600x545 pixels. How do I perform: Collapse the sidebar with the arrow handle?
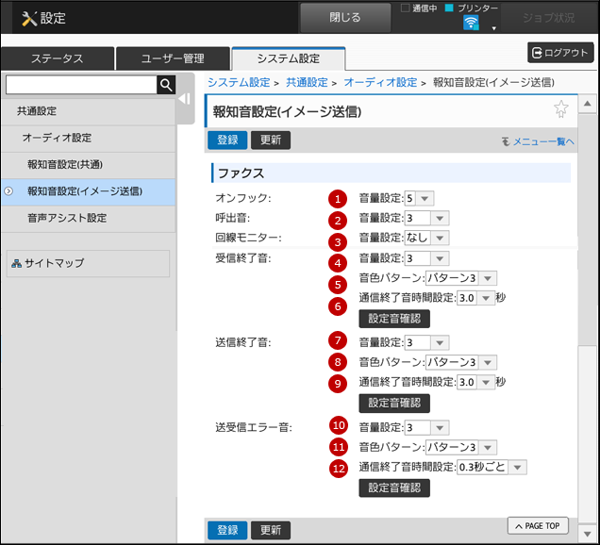(x=185, y=99)
